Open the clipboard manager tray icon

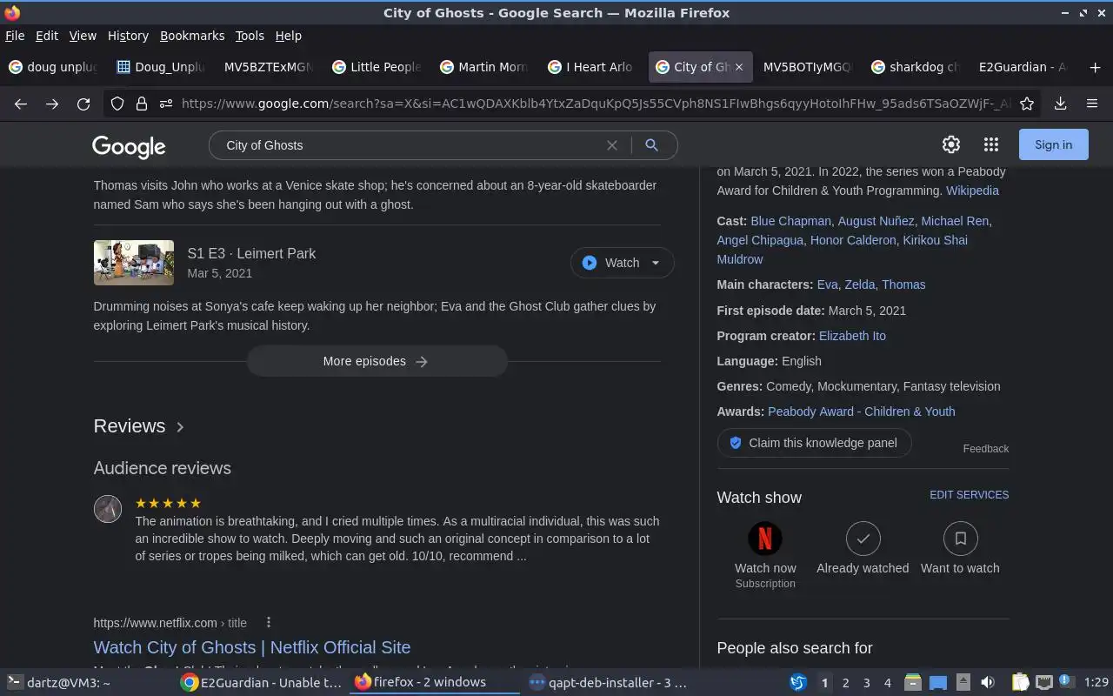[x=1020, y=683]
